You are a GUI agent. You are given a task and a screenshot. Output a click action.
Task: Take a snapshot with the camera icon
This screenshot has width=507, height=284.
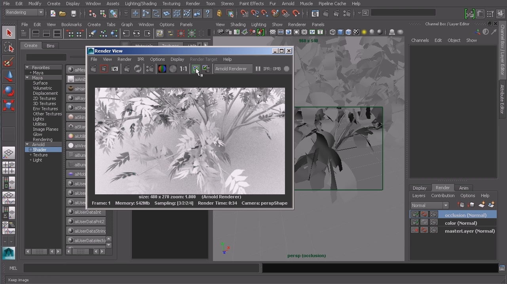coord(115,69)
